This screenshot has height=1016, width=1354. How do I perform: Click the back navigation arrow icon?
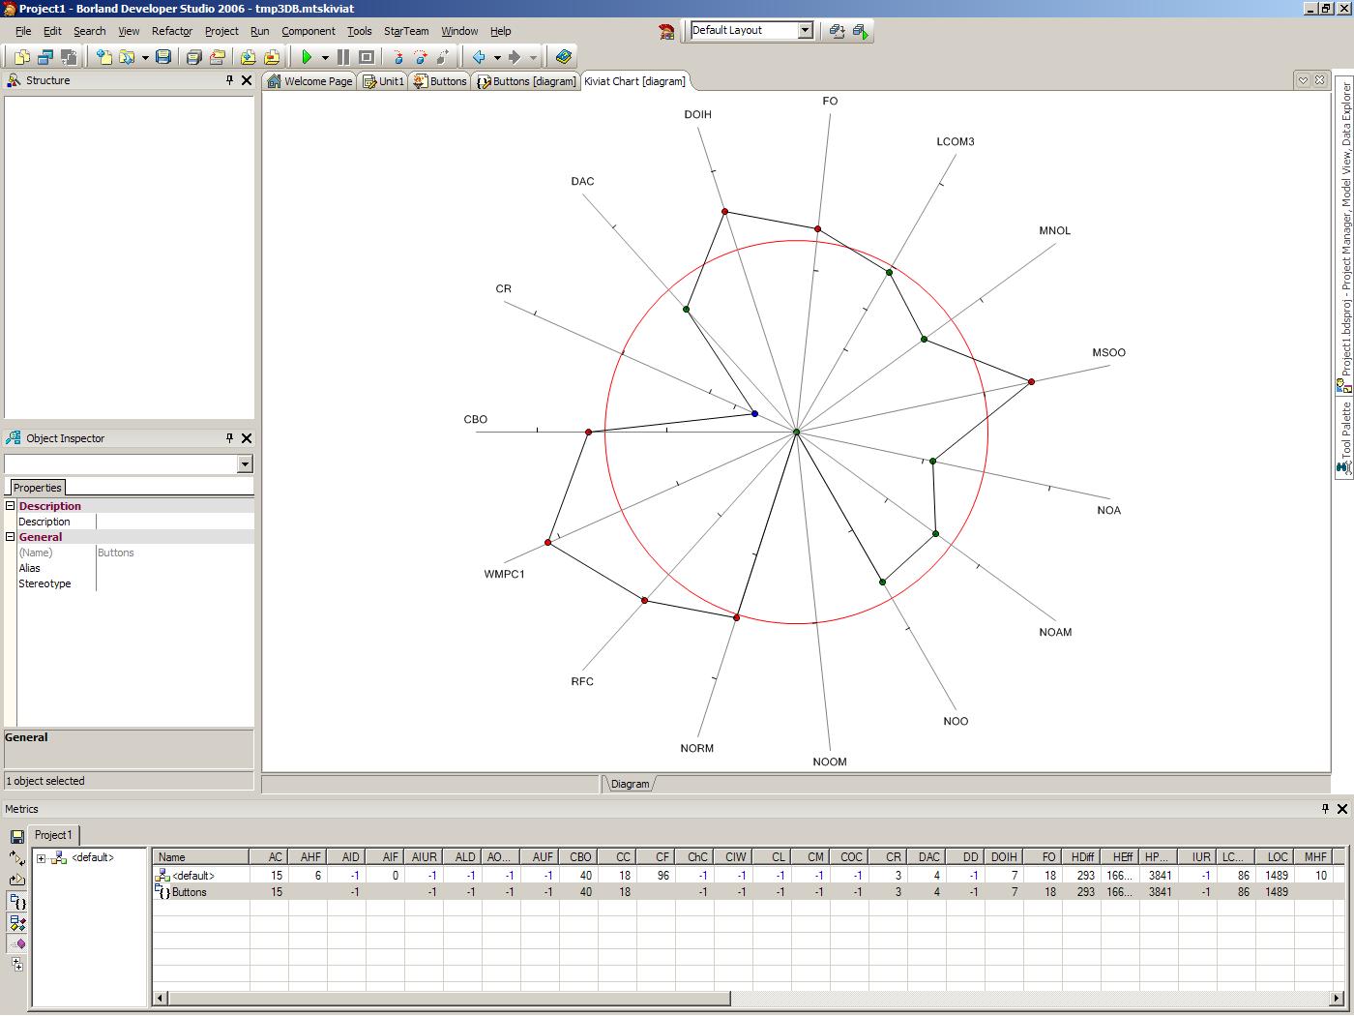coord(479,57)
